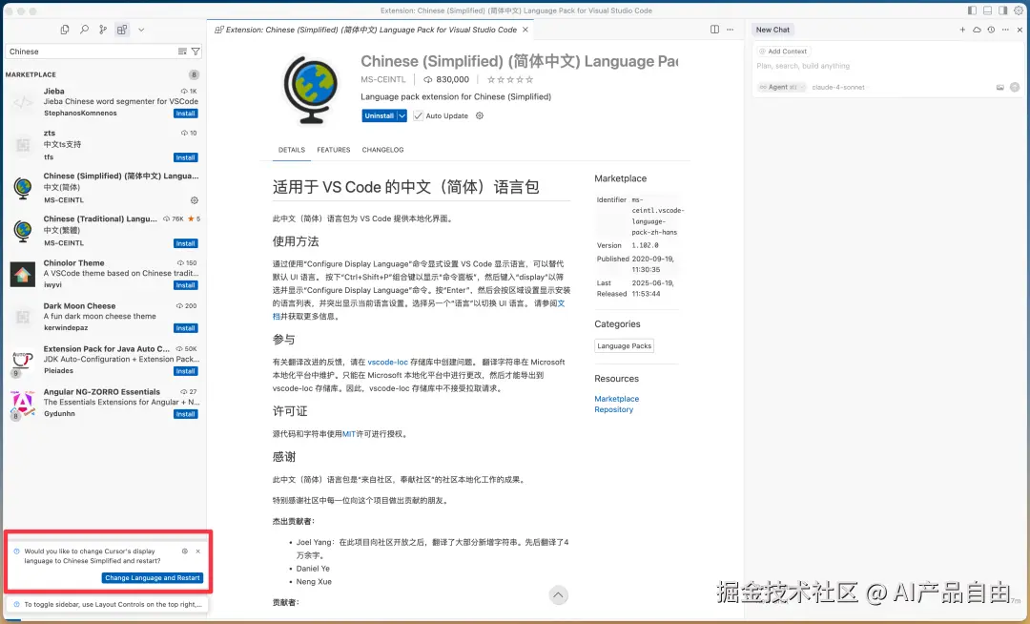This screenshot has width=1030, height=624.
Task: Open the extensions filter funnel icon
Action: click(196, 52)
